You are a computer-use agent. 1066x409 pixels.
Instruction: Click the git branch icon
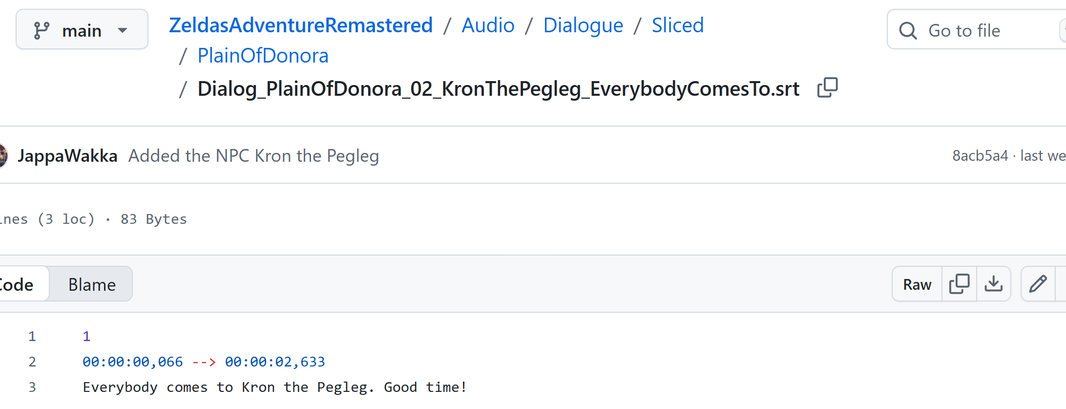[42, 30]
